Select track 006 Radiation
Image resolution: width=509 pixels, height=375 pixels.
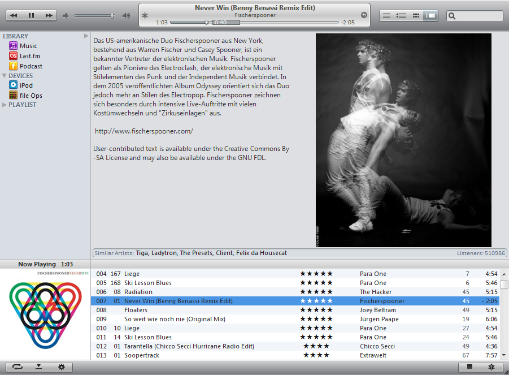click(x=295, y=292)
